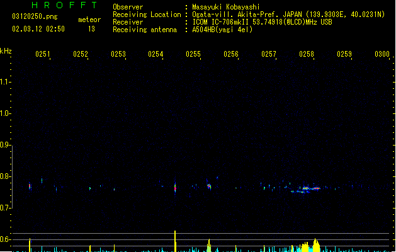396x252 pixels.
Task: Click the 0252 time marker
Action: click(81, 54)
